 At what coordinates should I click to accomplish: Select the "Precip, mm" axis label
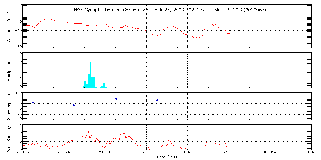[x=9, y=70]
